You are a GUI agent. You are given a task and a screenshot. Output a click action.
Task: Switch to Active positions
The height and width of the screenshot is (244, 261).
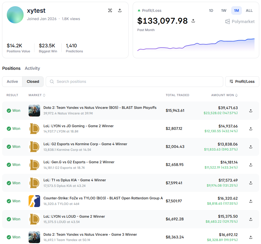(12, 82)
